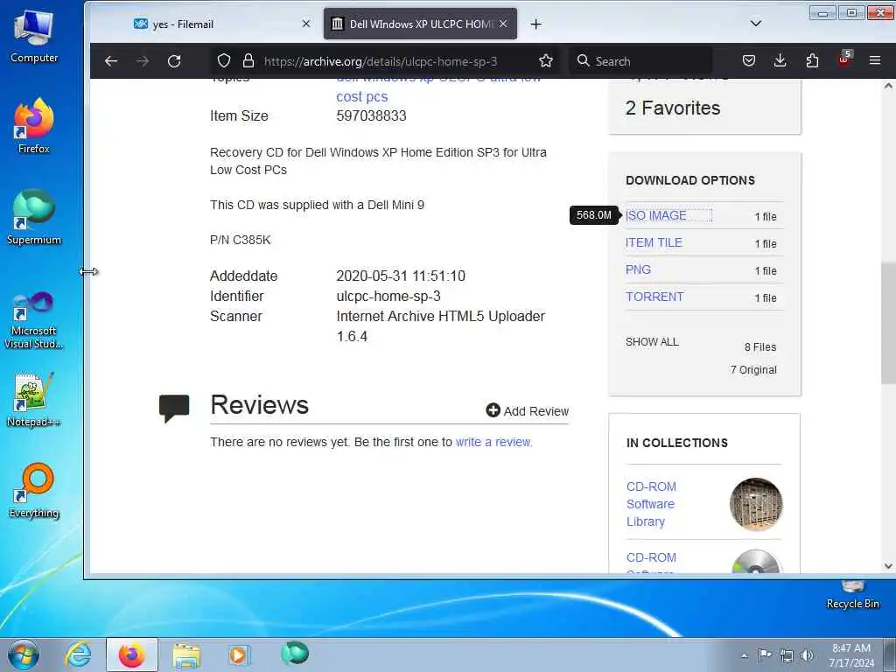Open the network tray icon
The height and width of the screenshot is (672, 896).
click(787, 655)
